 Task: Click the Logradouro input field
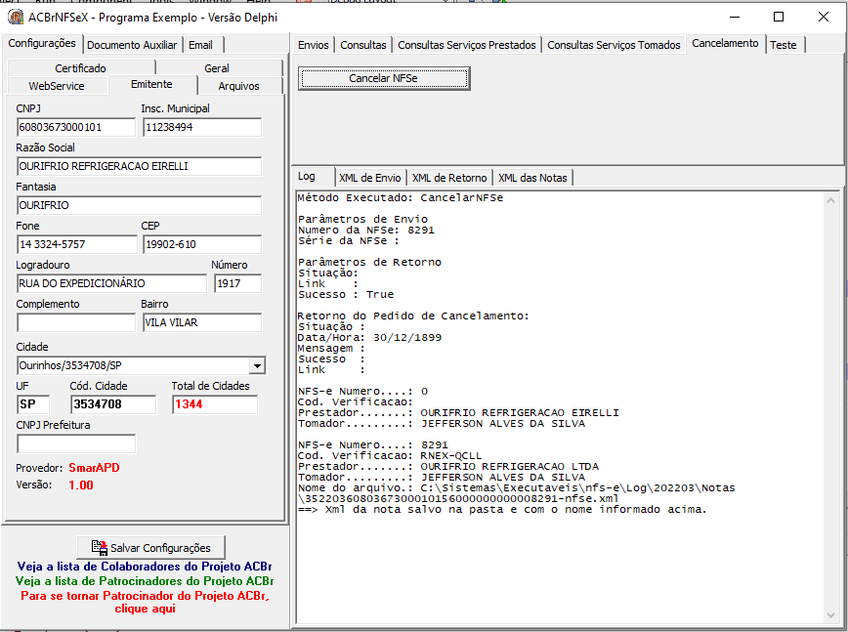pyautogui.click(x=112, y=283)
